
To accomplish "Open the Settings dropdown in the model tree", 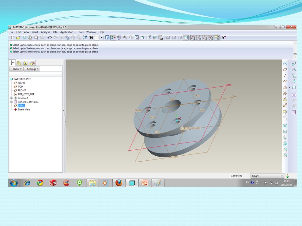I will point(32,69).
